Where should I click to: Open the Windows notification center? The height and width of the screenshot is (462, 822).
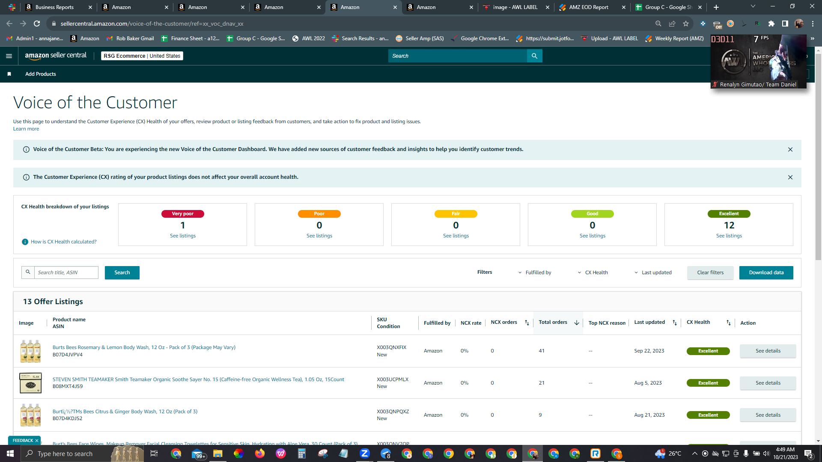(809, 454)
